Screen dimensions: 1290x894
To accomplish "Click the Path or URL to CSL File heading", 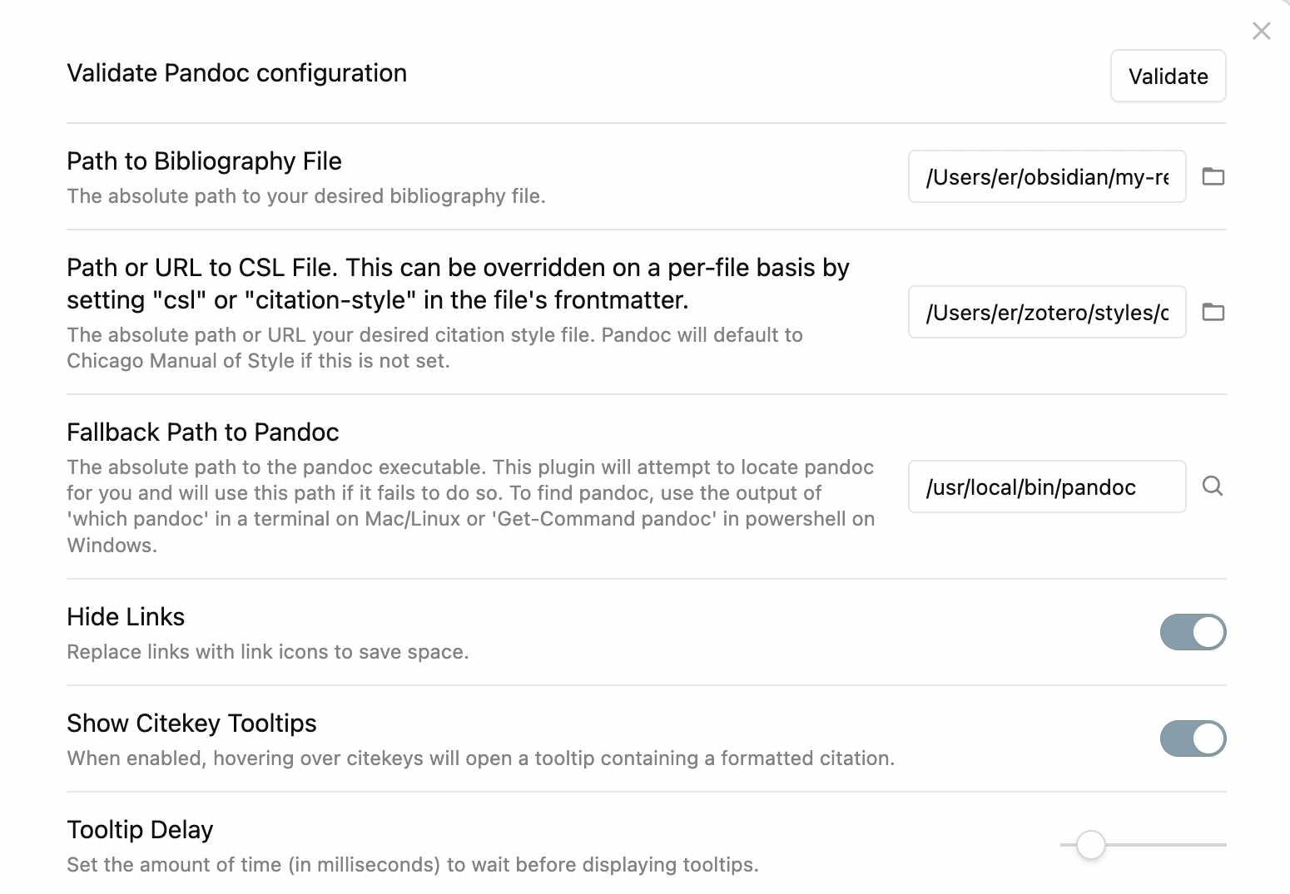I will pyautogui.click(x=458, y=284).
